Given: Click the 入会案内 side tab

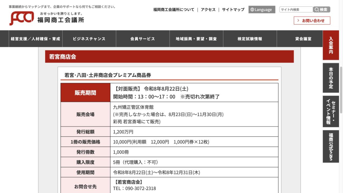Looking at the screenshot, I should pyautogui.click(x=331, y=45).
